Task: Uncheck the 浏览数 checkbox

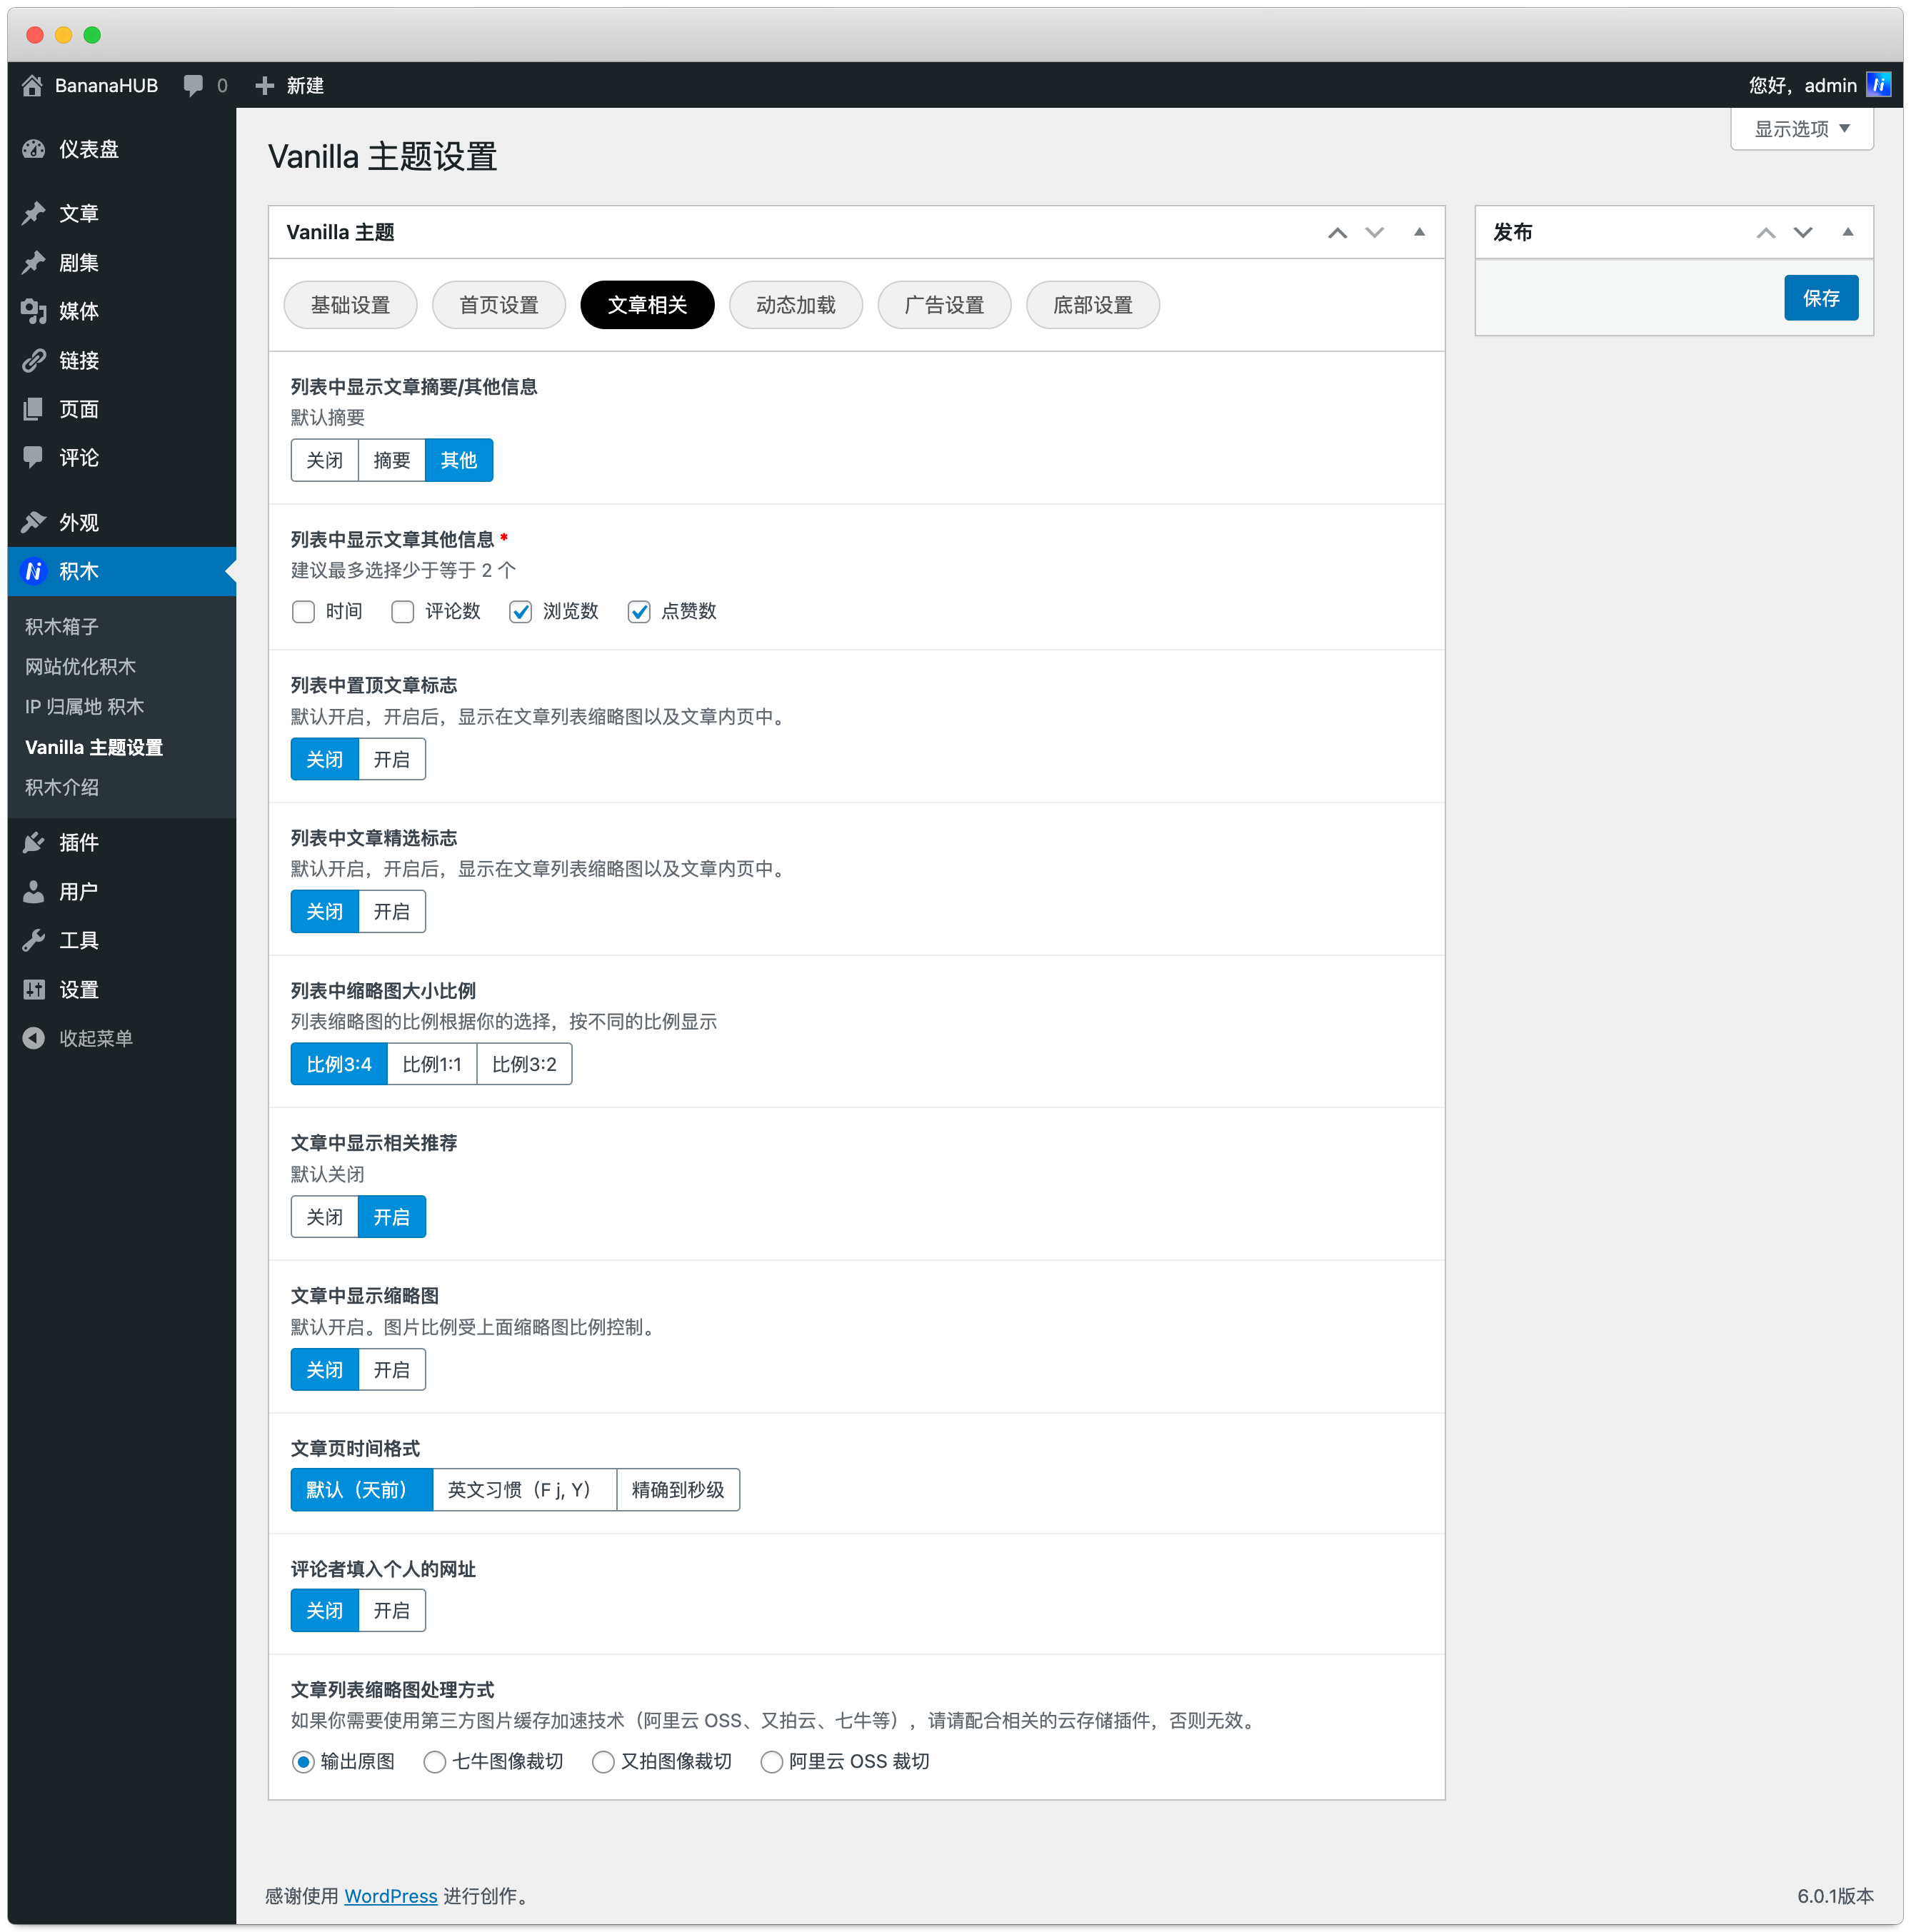Action: click(x=520, y=611)
